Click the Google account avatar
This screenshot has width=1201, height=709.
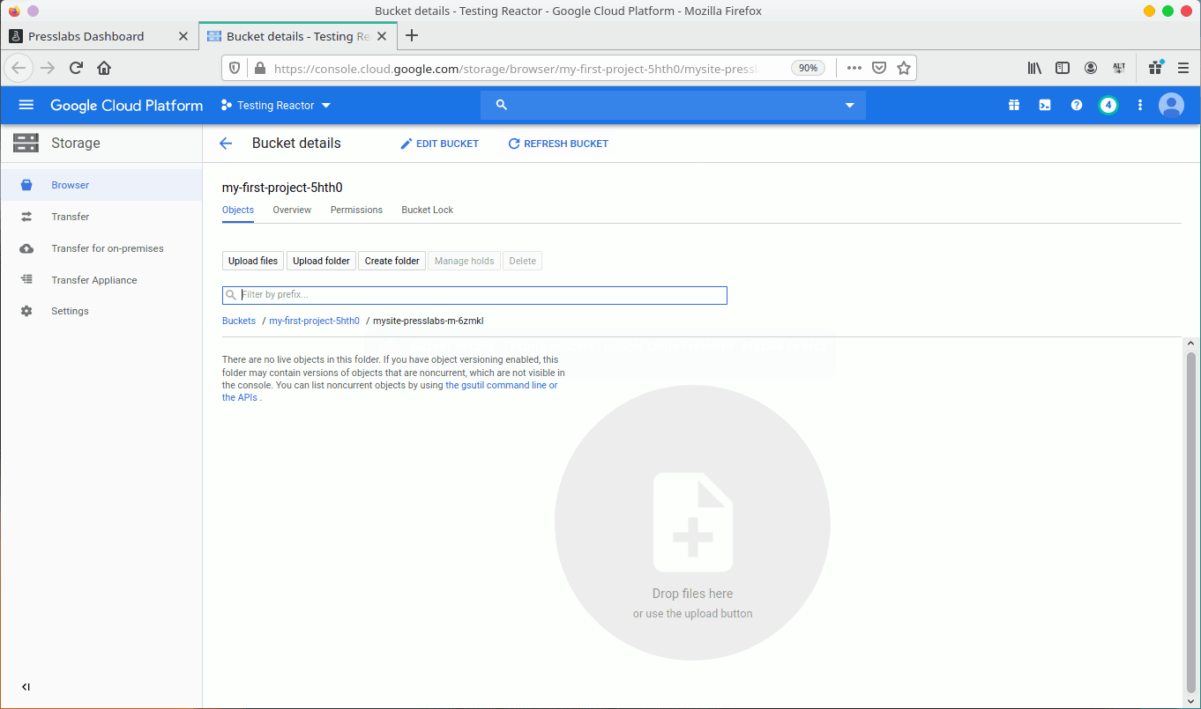[x=1171, y=105]
